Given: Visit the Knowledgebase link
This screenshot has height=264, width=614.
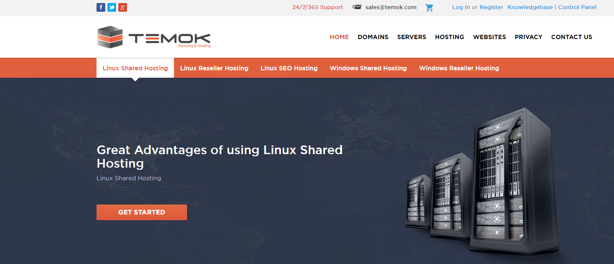Looking at the screenshot, I should [530, 7].
